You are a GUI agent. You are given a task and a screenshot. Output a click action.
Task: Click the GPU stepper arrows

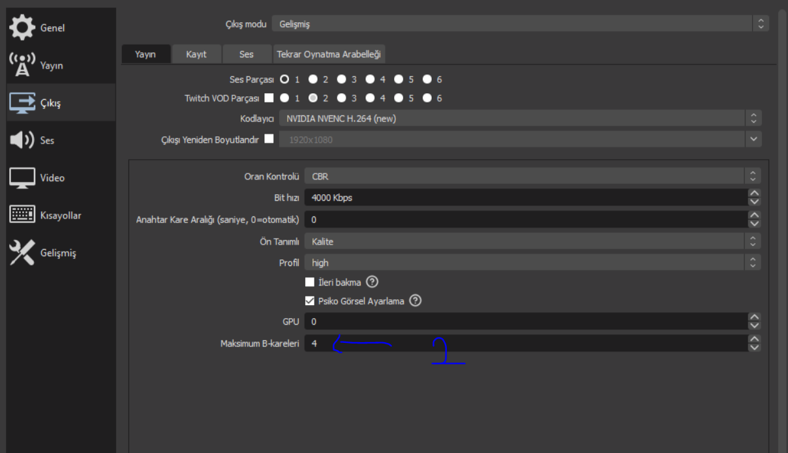point(755,321)
